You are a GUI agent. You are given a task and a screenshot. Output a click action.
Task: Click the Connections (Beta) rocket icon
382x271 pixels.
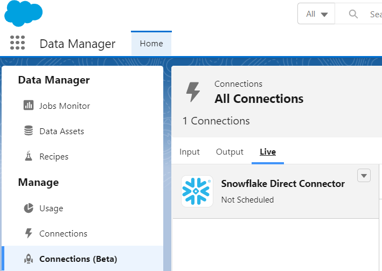29,259
